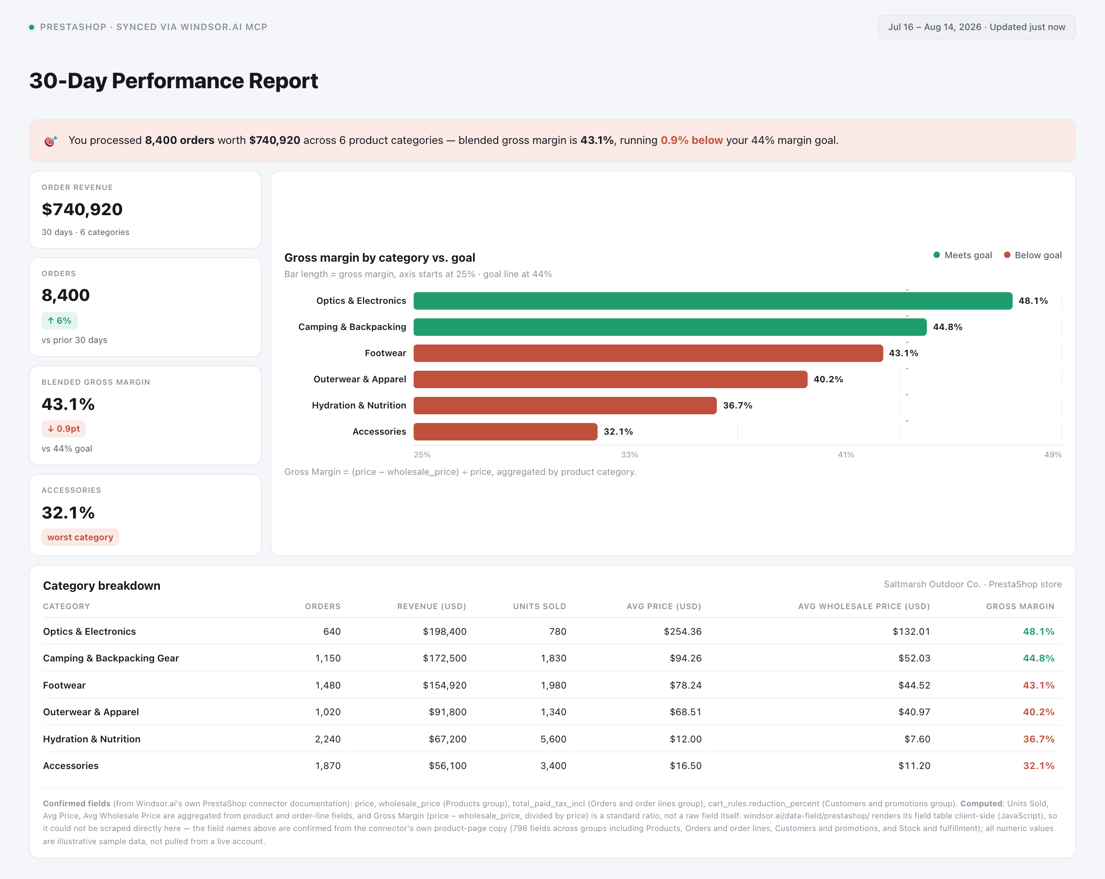Image resolution: width=1105 pixels, height=879 pixels.
Task: Click Gross margin by category vs. goal title
Action: click(380, 258)
